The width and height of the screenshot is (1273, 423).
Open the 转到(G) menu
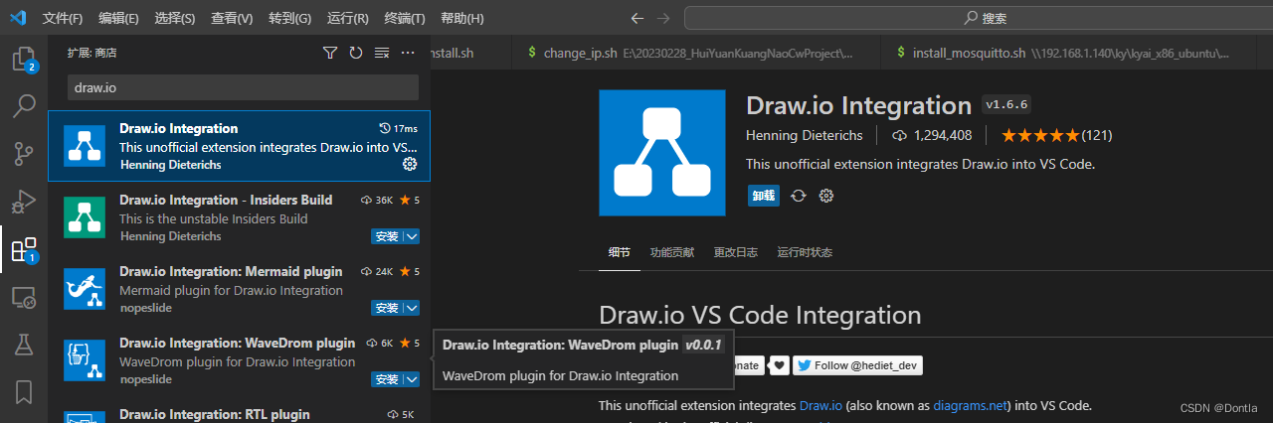289,19
